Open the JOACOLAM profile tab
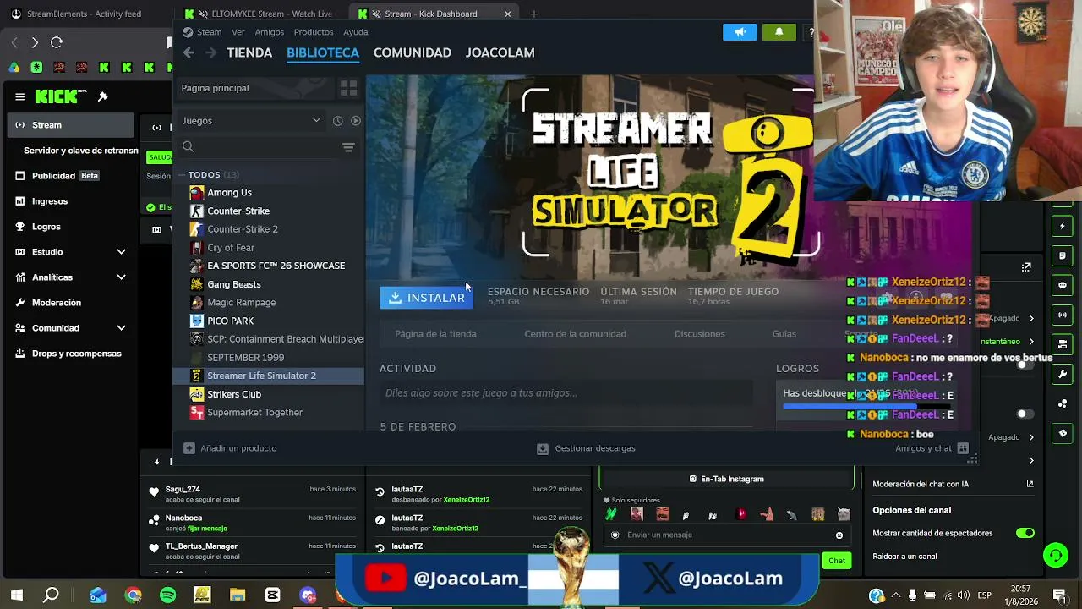 coord(500,52)
